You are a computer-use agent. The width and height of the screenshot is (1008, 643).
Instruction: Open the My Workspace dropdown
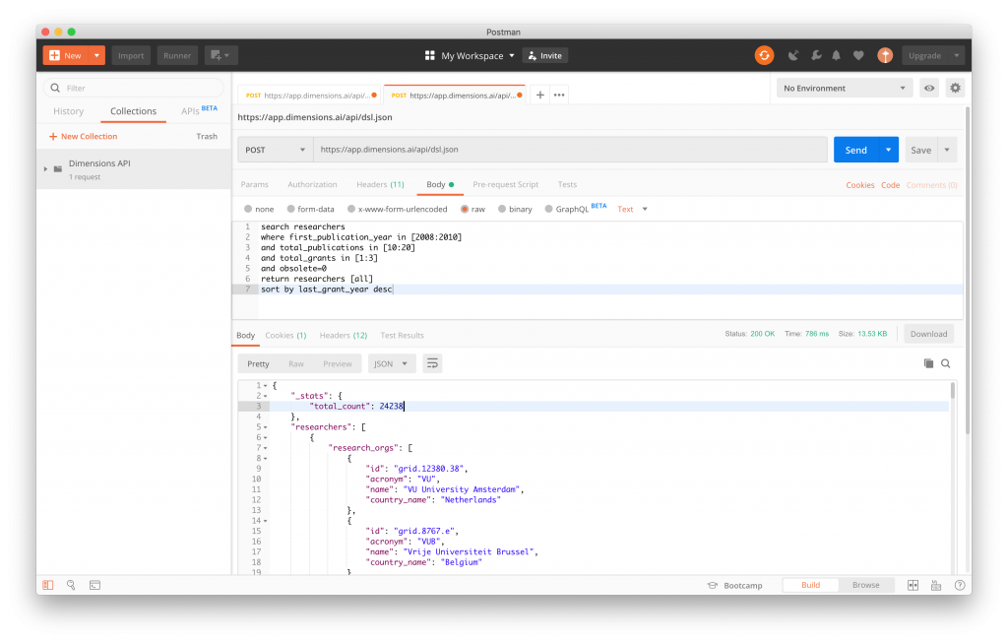[477, 56]
